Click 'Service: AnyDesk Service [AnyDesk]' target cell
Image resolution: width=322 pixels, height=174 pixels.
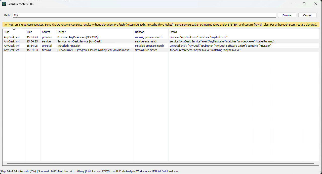tap(79, 41)
